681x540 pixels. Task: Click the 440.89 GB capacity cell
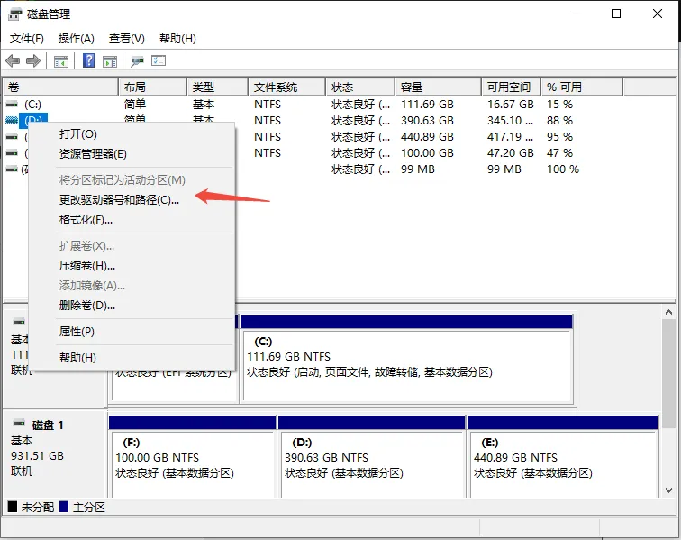(x=427, y=137)
